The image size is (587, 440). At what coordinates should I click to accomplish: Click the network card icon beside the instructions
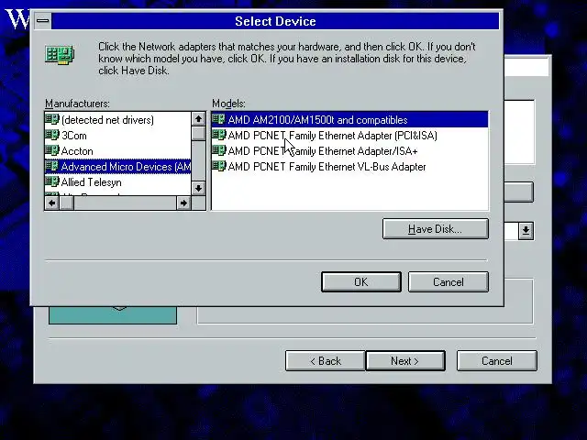pos(60,55)
